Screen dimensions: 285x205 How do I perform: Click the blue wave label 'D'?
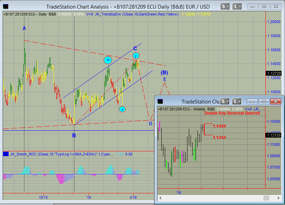(150, 123)
